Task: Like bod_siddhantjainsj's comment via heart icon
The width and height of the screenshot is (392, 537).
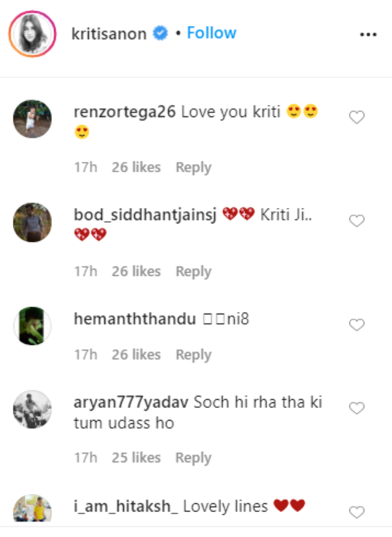Action: (356, 221)
